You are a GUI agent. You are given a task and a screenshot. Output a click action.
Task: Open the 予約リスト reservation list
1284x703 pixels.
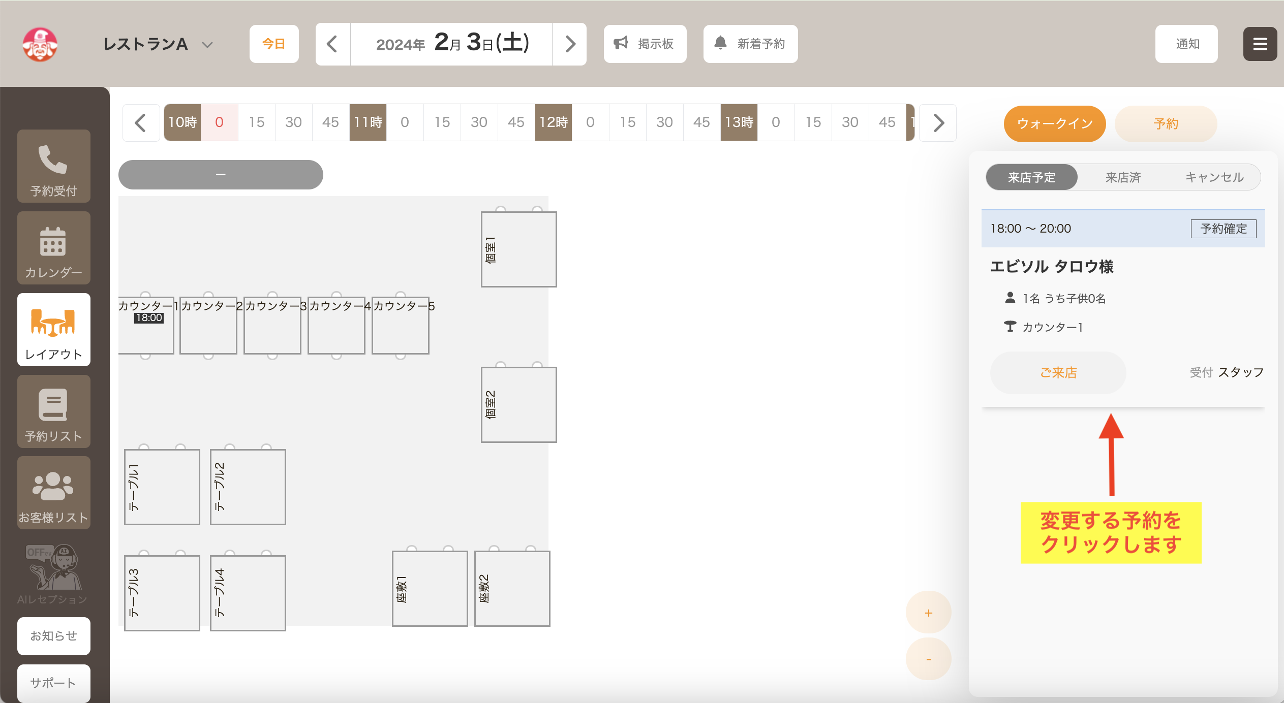[54, 411]
